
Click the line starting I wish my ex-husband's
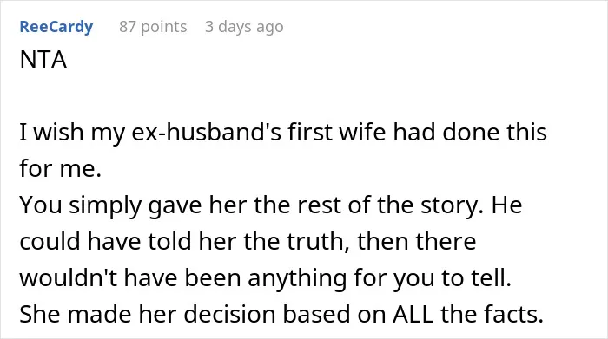pyautogui.click(x=283, y=132)
